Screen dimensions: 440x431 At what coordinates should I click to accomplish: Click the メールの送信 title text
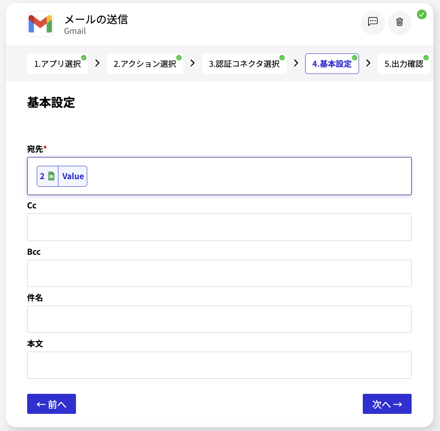96,20
